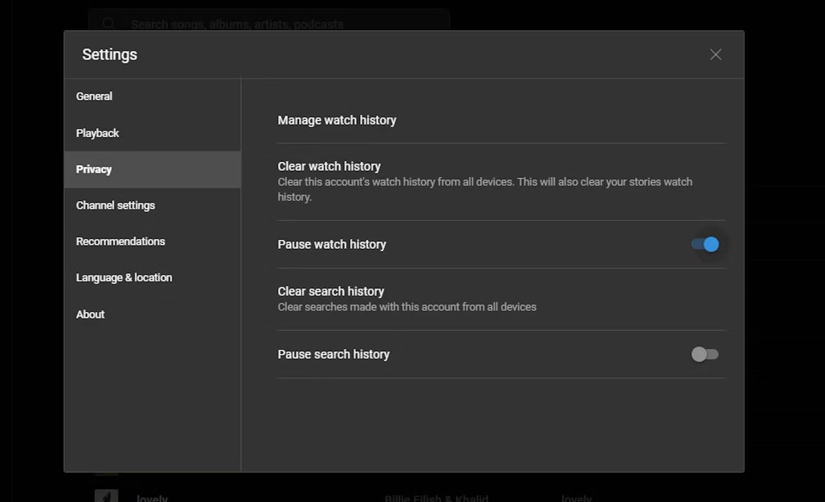Open the Playback settings section
Image resolution: width=825 pixels, height=502 pixels.
click(97, 133)
